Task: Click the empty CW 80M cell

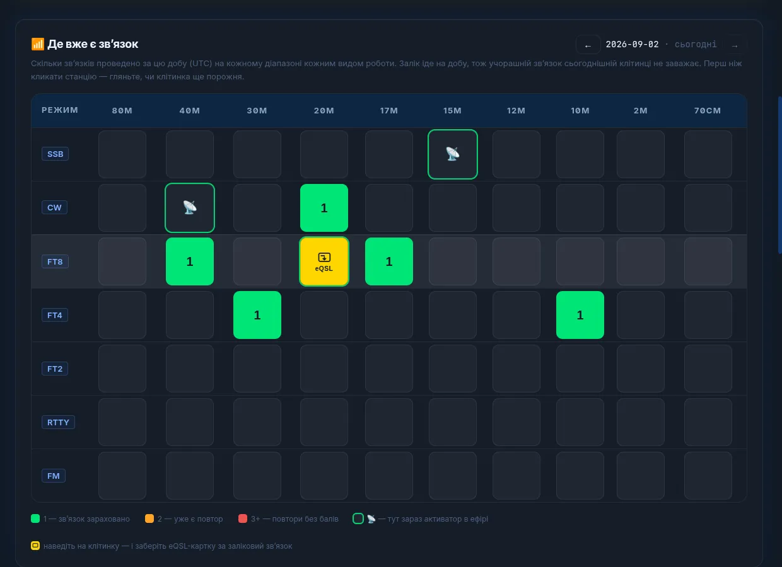Action: tap(122, 208)
